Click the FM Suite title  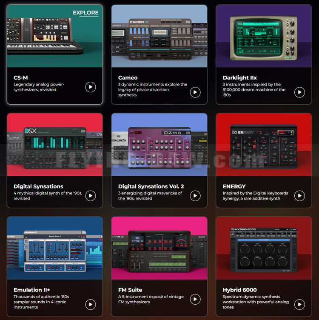(x=130, y=290)
